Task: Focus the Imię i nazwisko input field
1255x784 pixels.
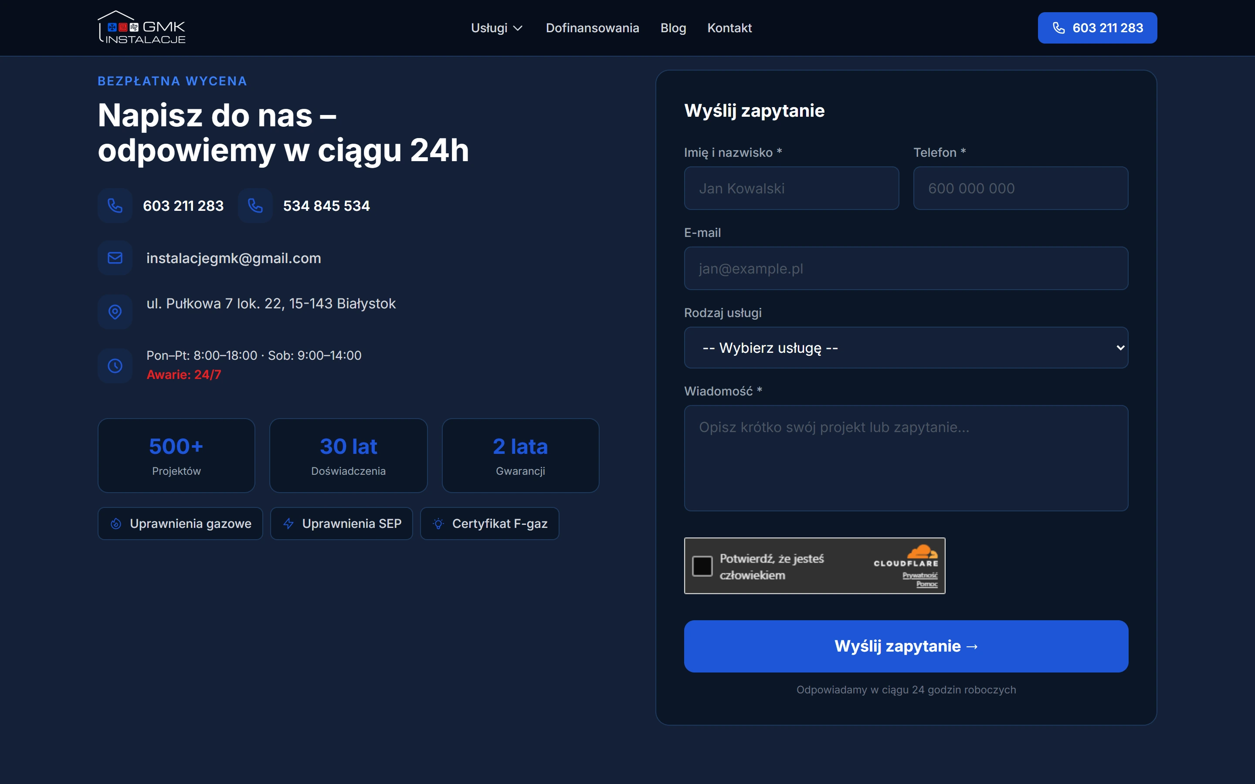Action: pyautogui.click(x=791, y=188)
